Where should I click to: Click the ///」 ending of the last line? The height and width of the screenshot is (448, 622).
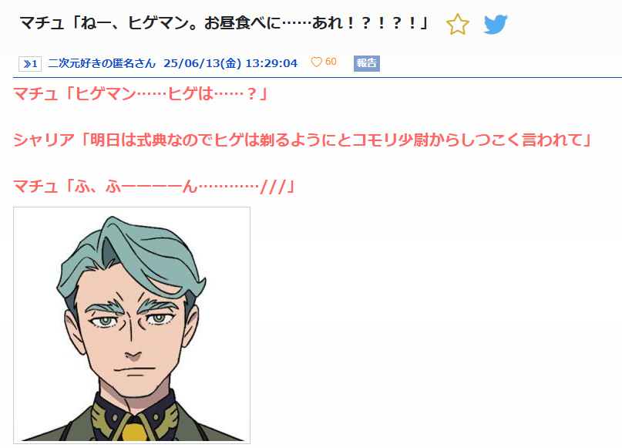[x=278, y=186]
